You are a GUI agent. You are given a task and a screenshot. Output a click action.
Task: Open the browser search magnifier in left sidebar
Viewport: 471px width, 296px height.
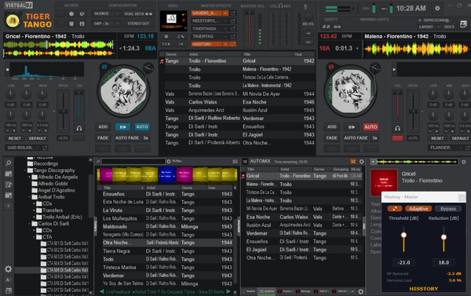point(9,163)
